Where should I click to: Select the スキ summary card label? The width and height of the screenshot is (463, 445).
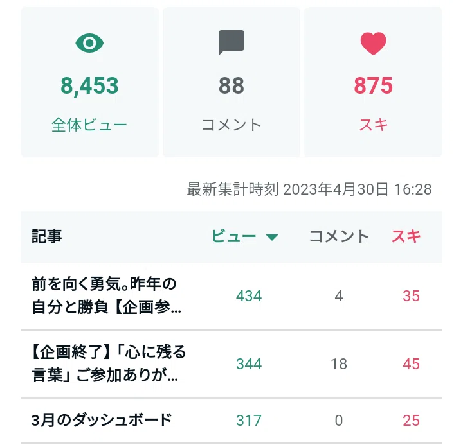tap(373, 125)
